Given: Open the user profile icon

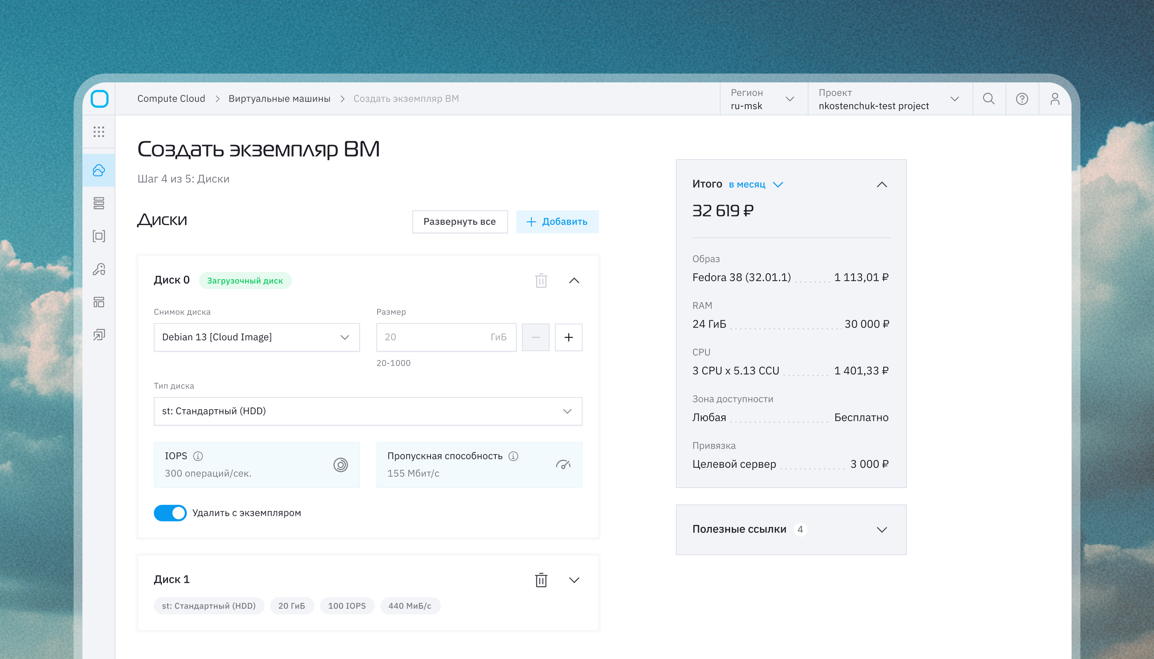Looking at the screenshot, I should (1055, 99).
